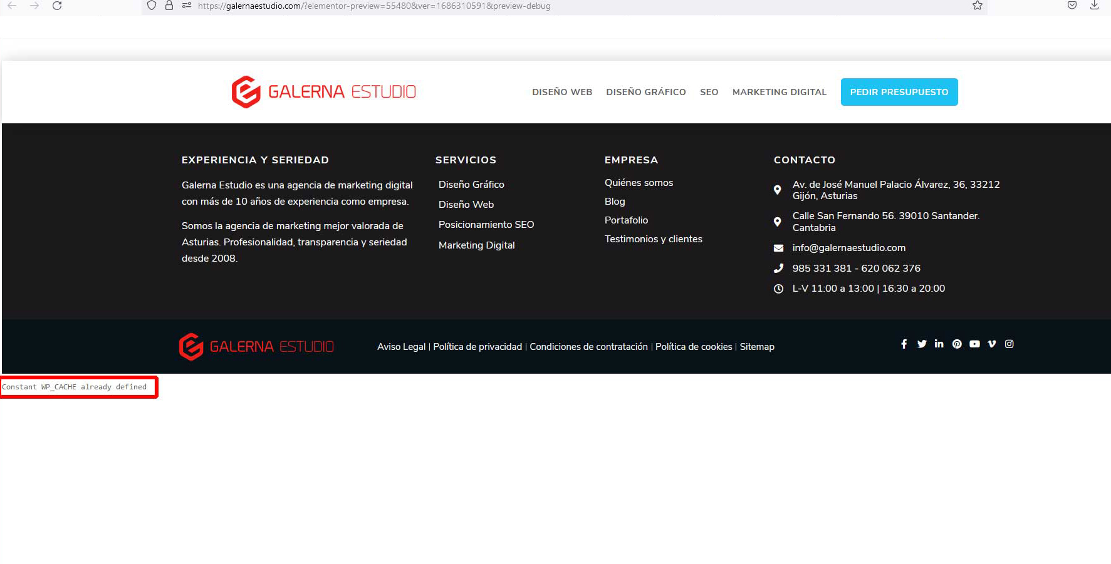Click the Galerna Estudio footer logo
This screenshot has width=1111, height=564.
click(x=256, y=346)
